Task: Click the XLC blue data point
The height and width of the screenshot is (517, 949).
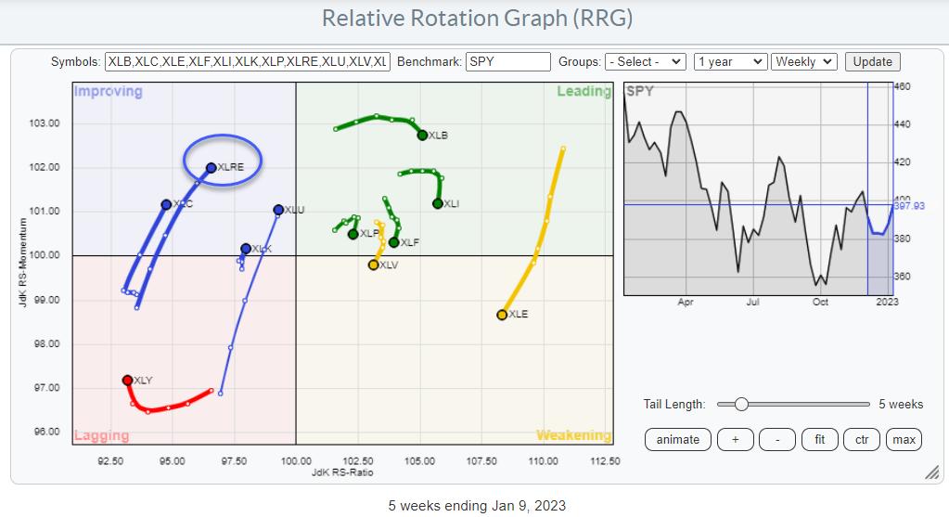Action: (x=166, y=204)
